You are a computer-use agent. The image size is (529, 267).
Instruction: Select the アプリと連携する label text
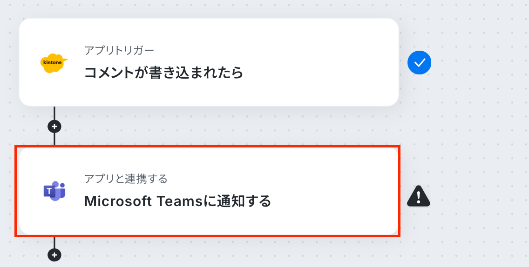tap(126, 179)
